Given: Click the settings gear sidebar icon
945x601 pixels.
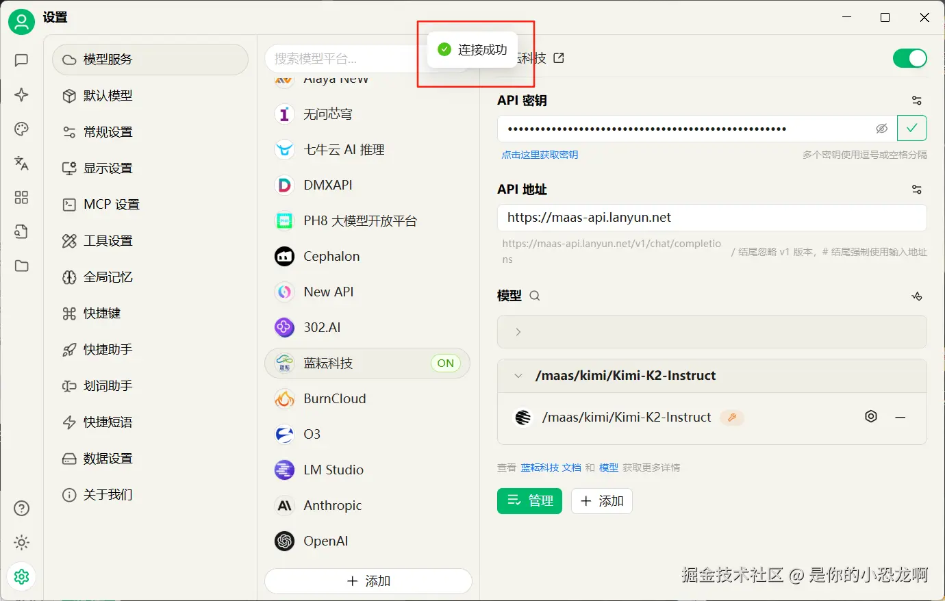Looking at the screenshot, I should pyautogui.click(x=21, y=576).
